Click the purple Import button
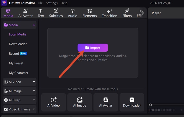The image size is (184, 117). [x=93, y=48]
